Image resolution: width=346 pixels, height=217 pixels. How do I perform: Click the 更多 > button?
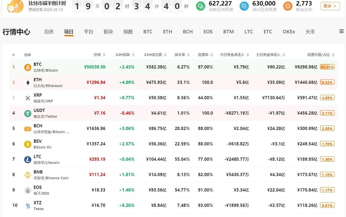pos(330,6)
